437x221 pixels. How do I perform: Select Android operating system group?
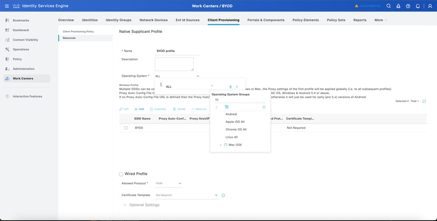[231, 114]
